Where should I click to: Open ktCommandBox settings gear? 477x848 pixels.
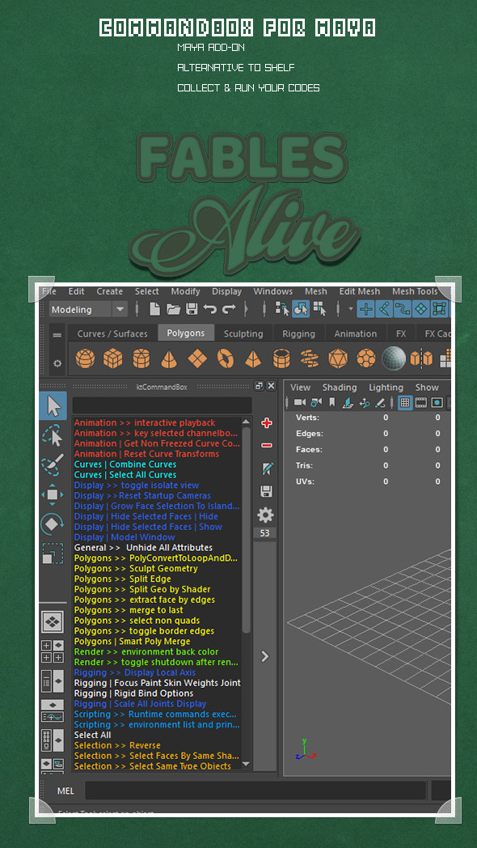click(x=265, y=515)
